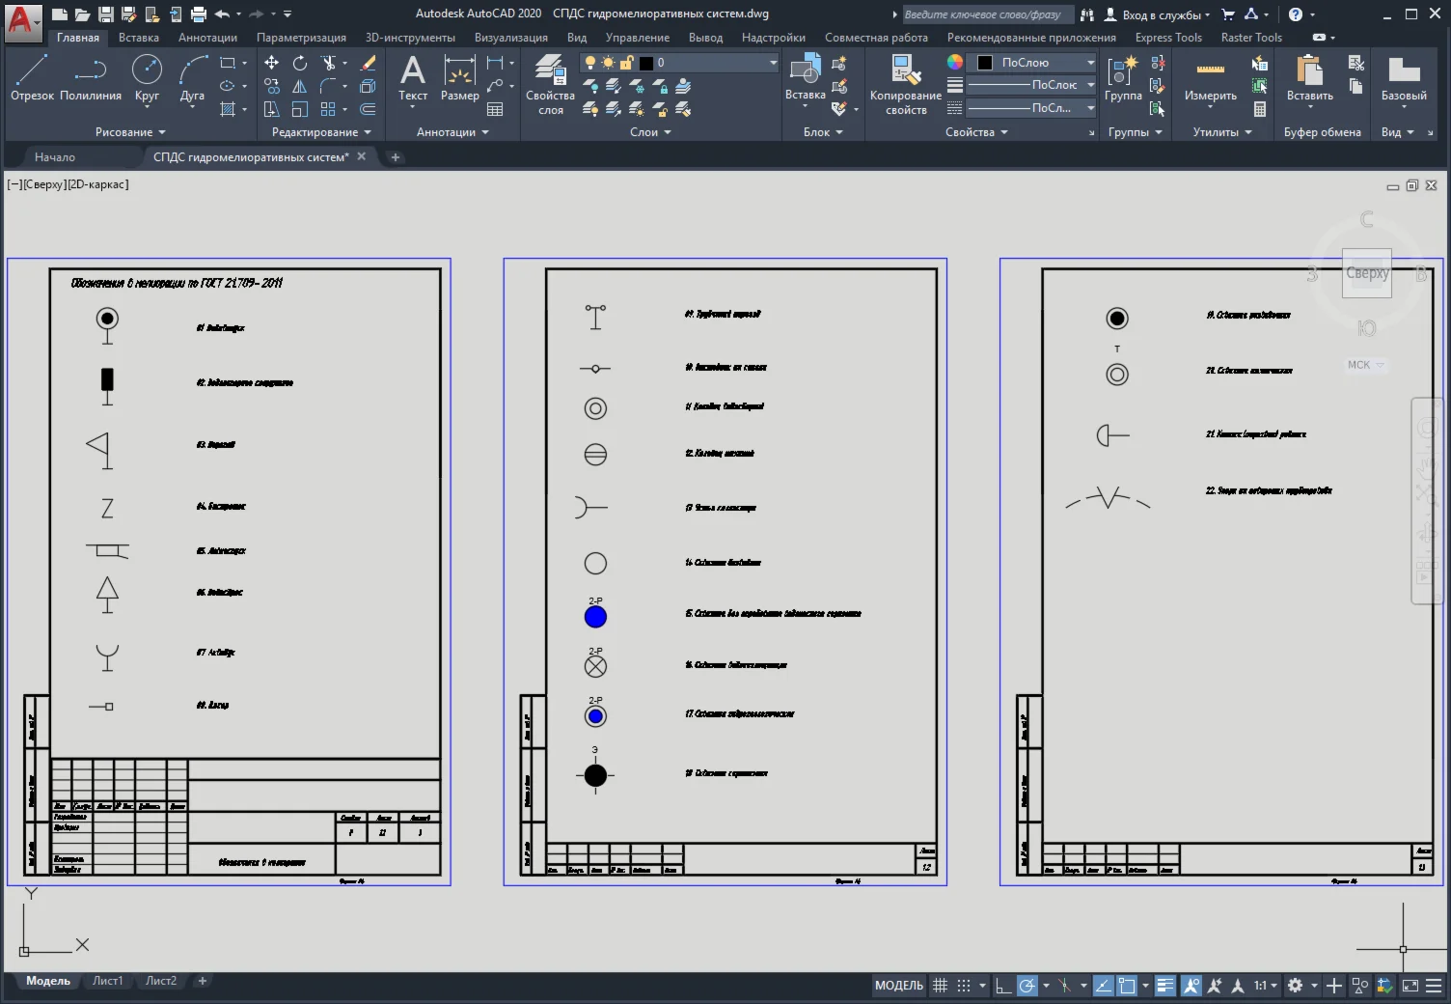Click the Rotate tool icon

[300, 63]
